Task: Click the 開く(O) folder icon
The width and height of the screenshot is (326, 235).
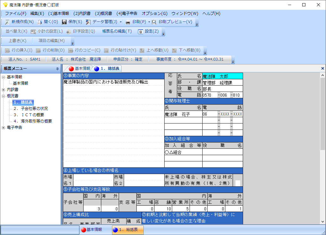Action: coord(40,22)
